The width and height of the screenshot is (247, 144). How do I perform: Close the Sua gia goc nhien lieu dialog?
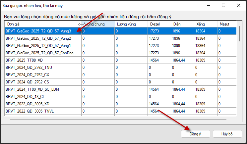tap(238, 5)
